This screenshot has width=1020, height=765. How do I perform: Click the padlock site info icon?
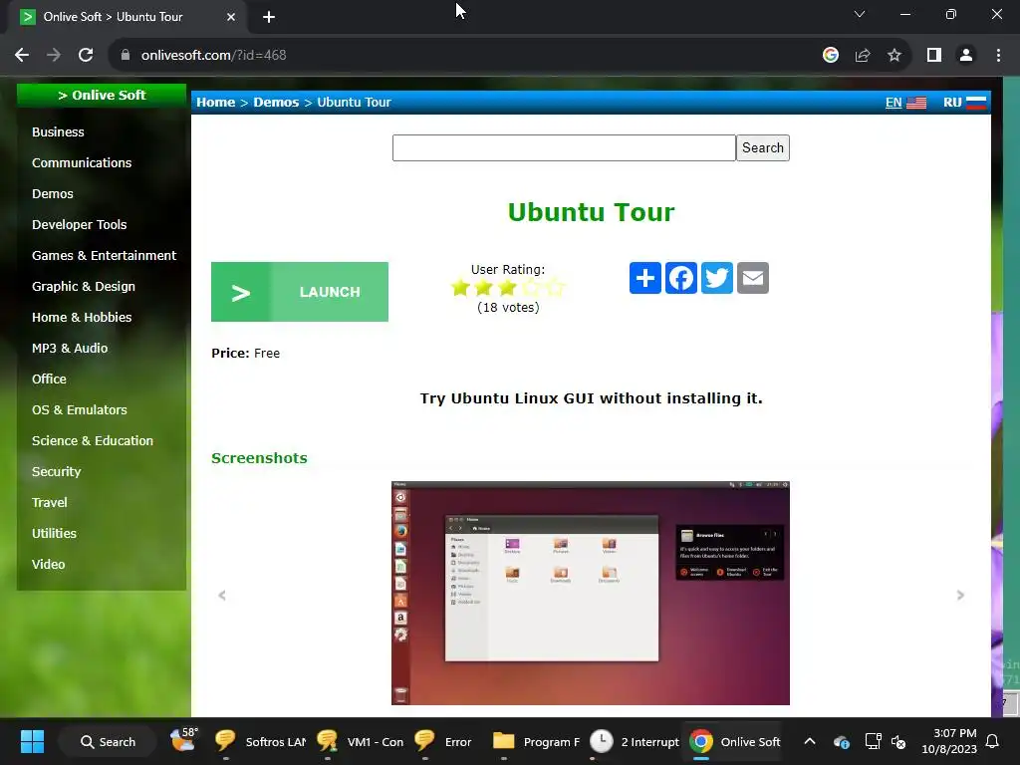click(126, 56)
